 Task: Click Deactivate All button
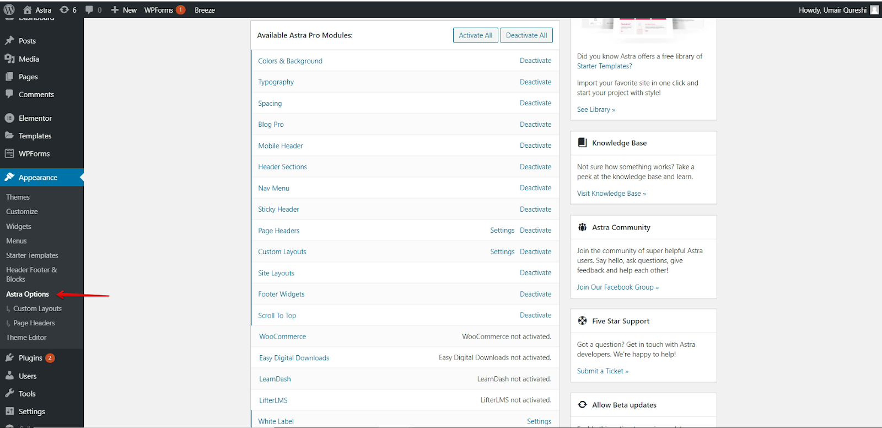click(x=526, y=35)
